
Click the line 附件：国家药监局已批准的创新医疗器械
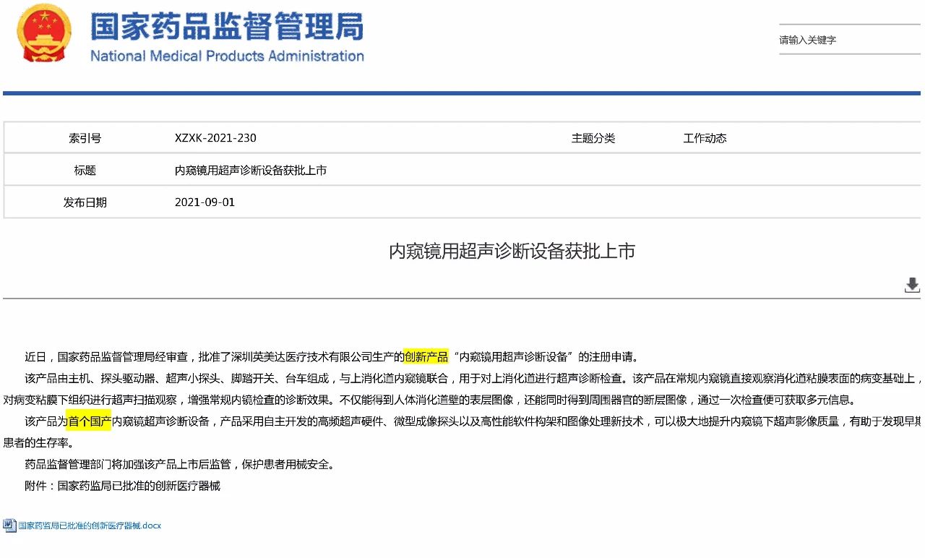click(122, 486)
